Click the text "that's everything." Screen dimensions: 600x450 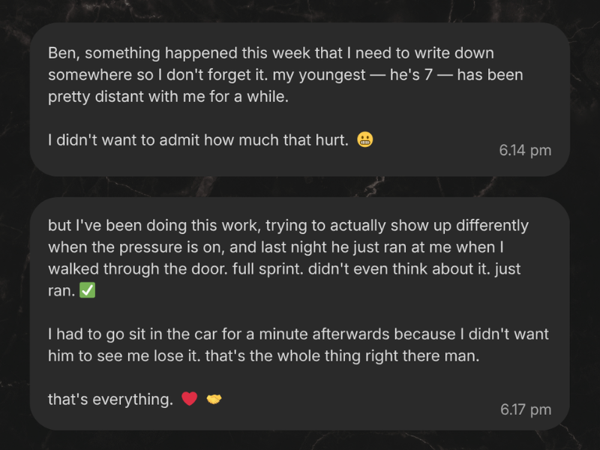pos(110,400)
